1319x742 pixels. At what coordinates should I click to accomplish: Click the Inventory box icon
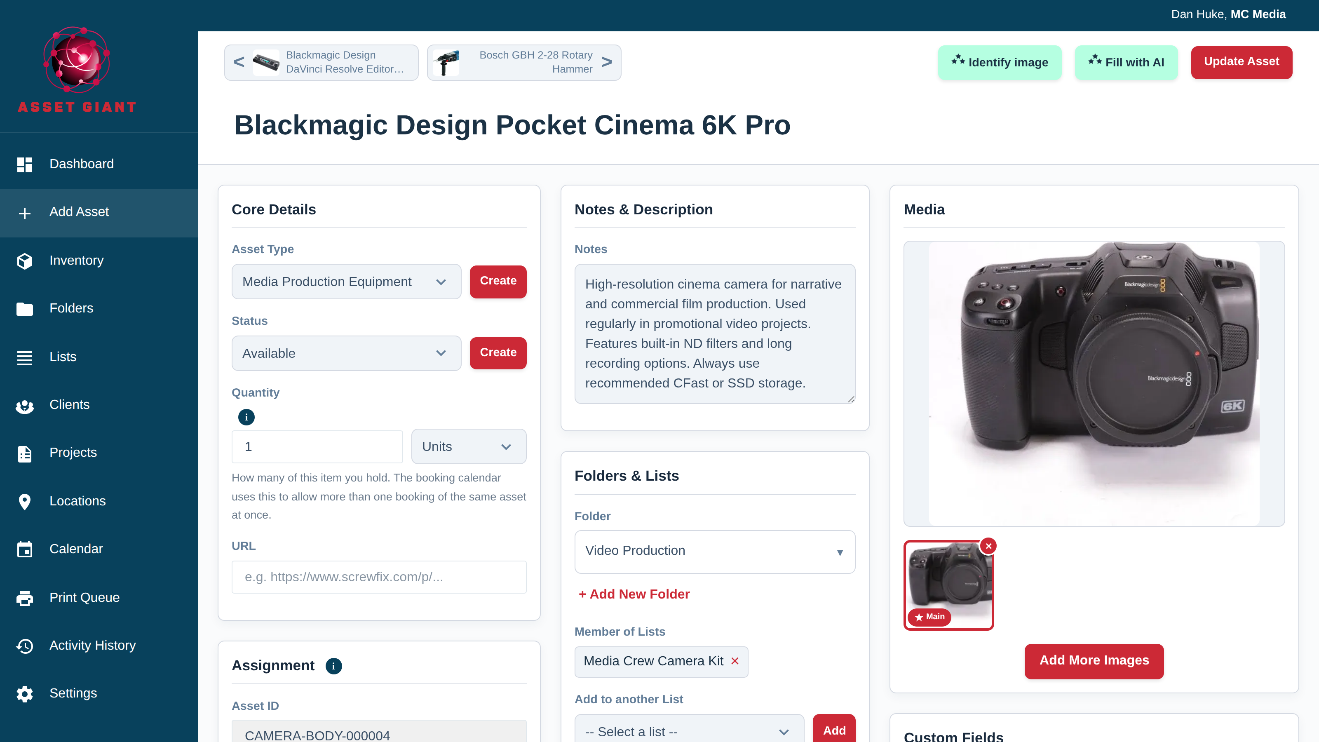(x=25, y=261)
